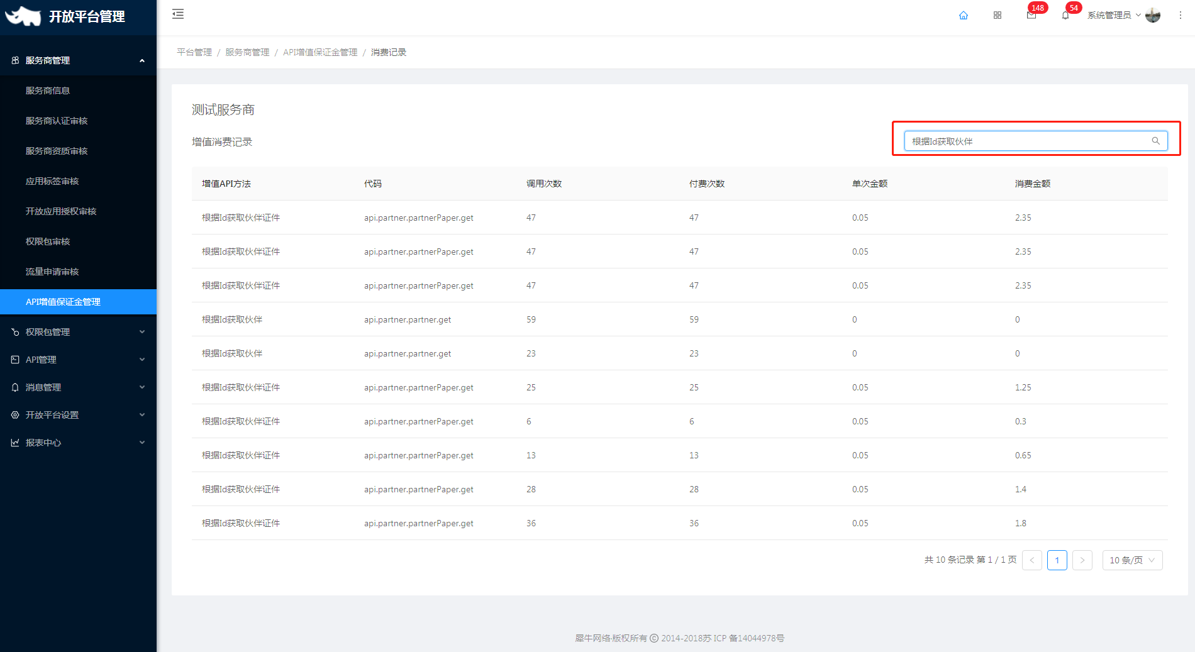This screenshot has height=652, width=1195.
Task: Click api.partner.partner.get in row with 23 calls
Action: 408,353
